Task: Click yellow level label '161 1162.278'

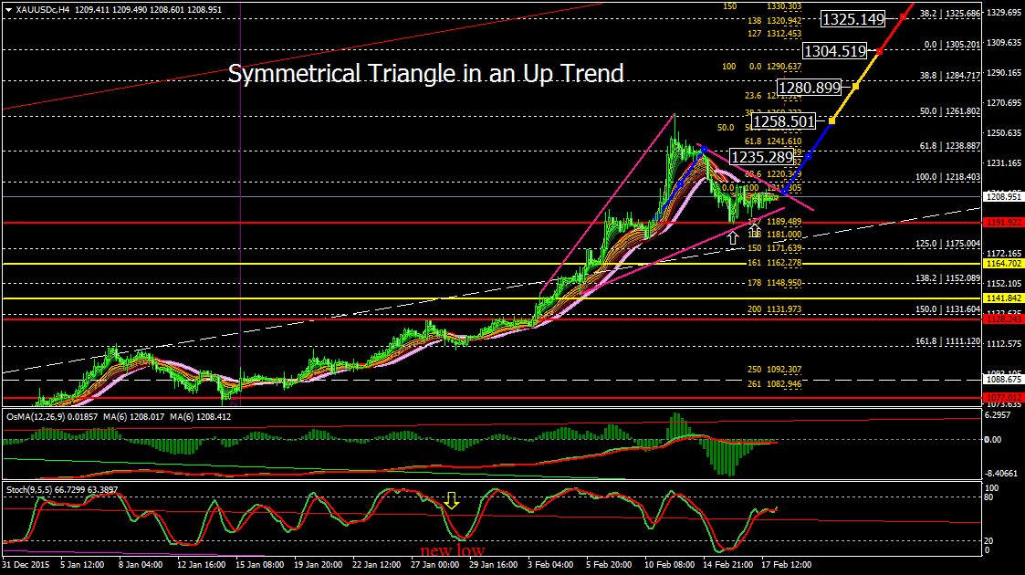Action: 775,264
